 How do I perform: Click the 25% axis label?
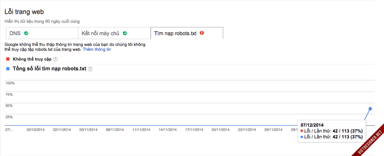pyautogui.click(x=9, y=117)
